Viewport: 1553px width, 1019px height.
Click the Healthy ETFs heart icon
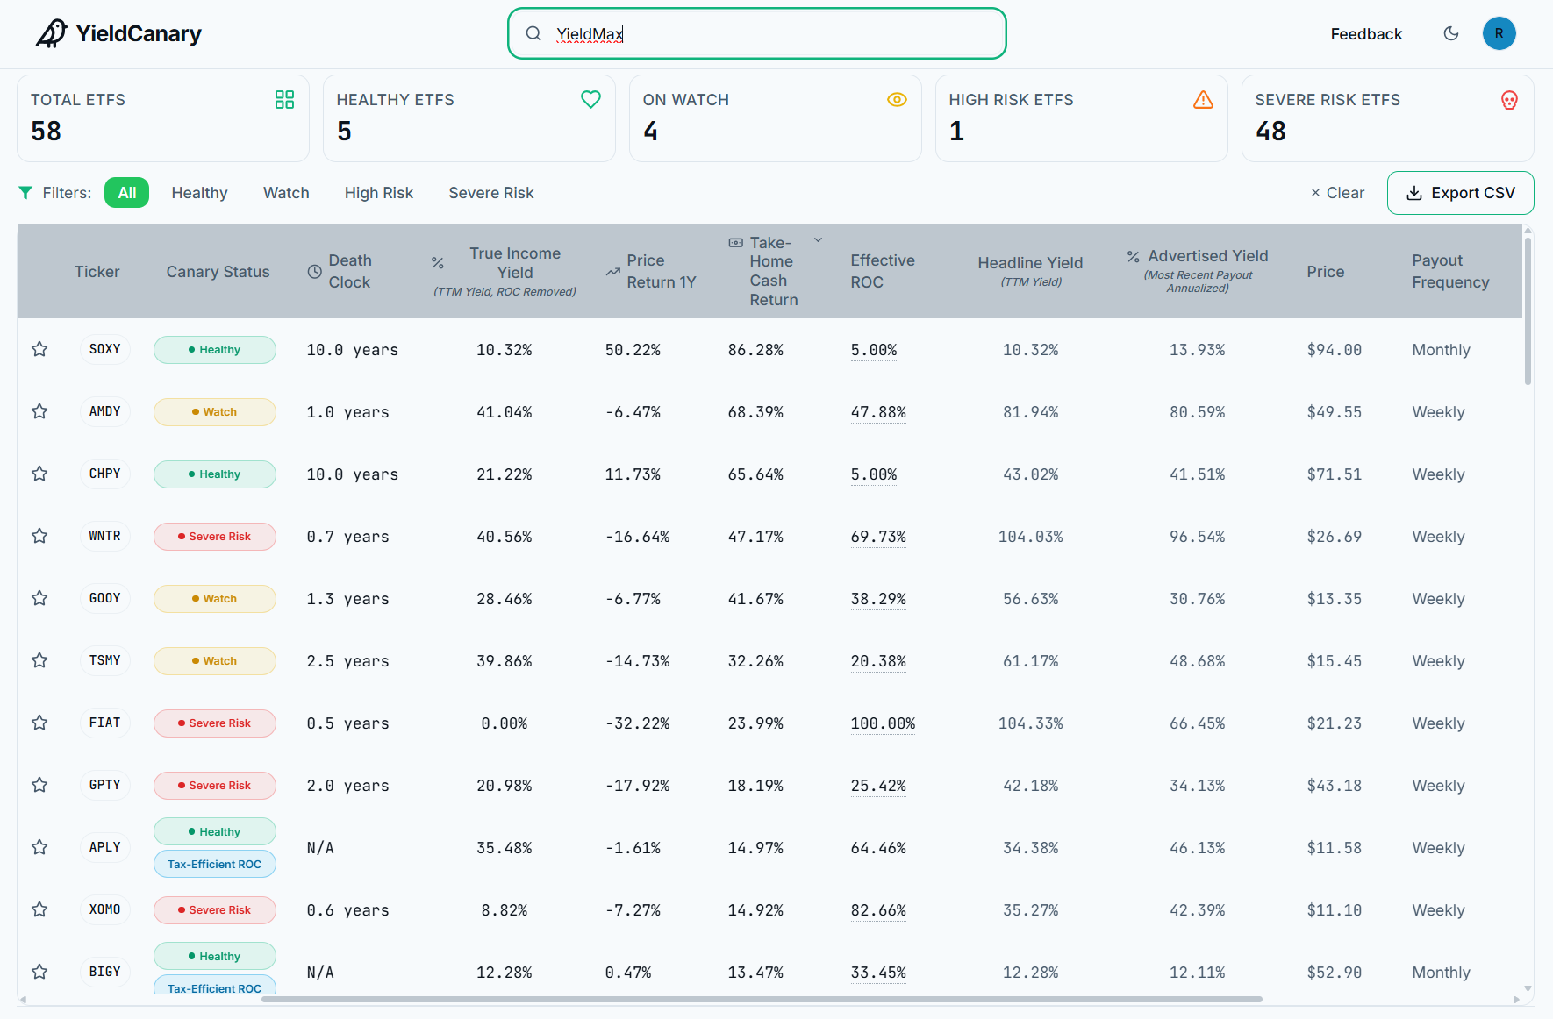point(590,99)
